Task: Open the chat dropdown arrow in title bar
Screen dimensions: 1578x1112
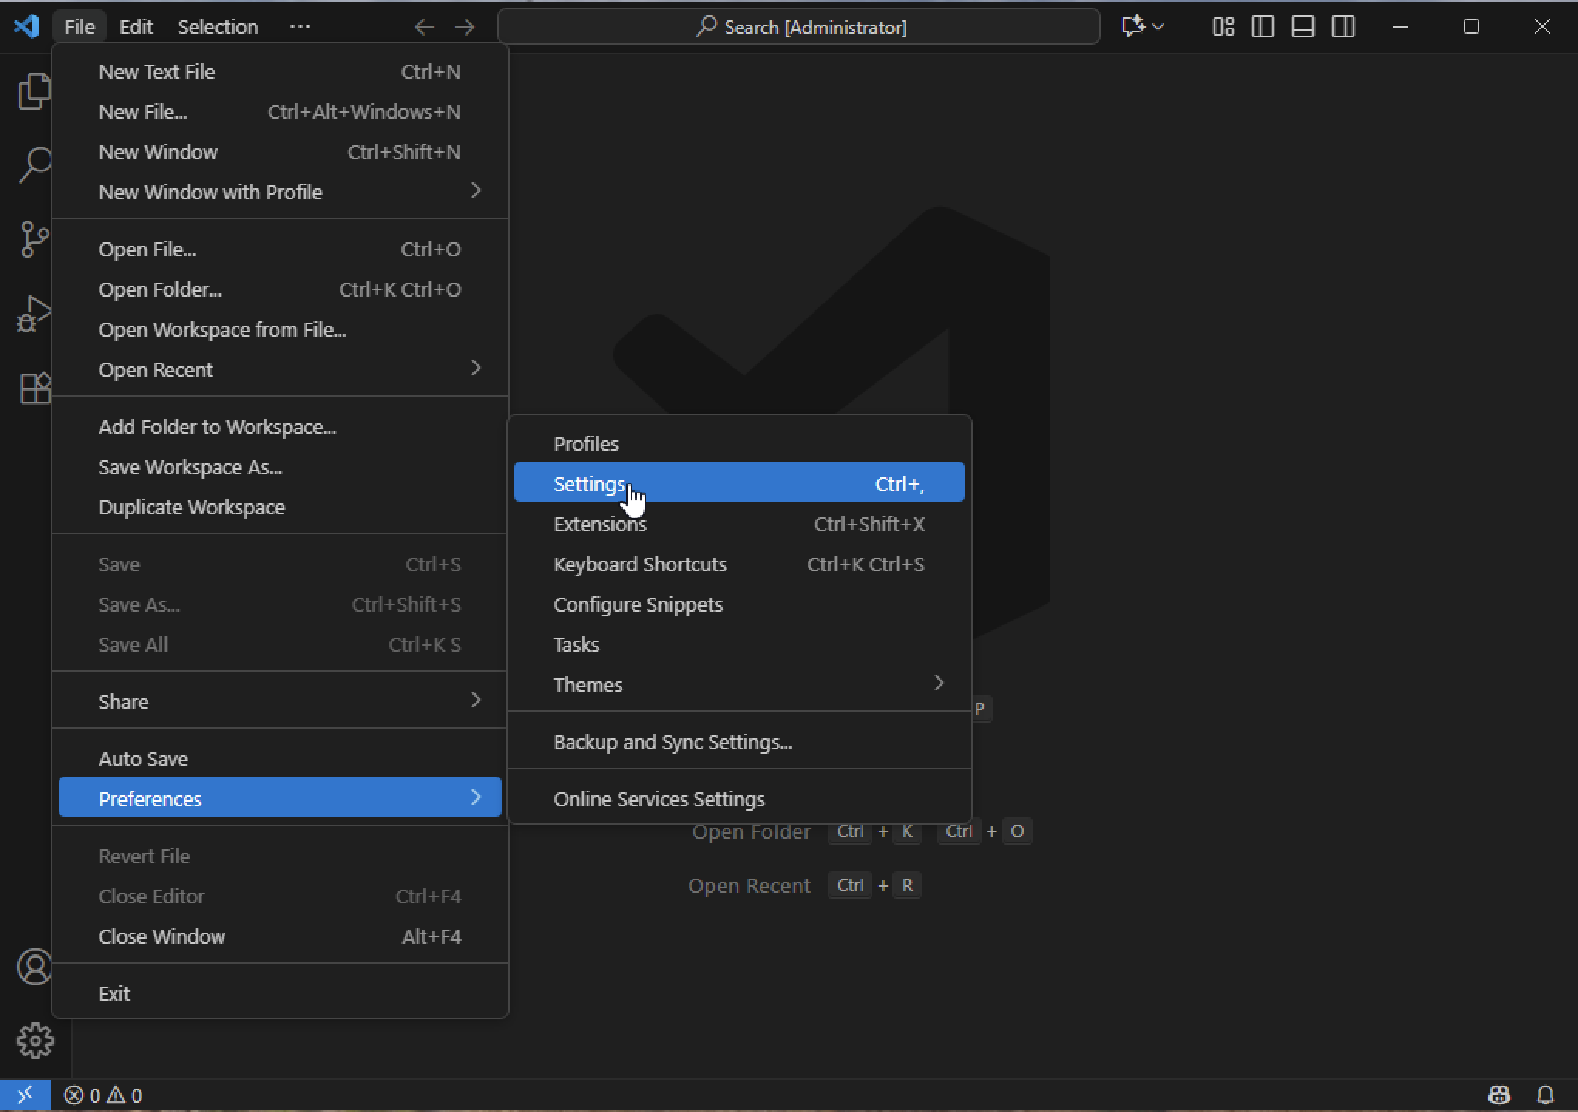Action: (1158, 27)
